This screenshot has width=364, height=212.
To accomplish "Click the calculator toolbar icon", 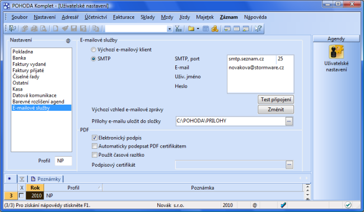I will (x=206, y=29).
